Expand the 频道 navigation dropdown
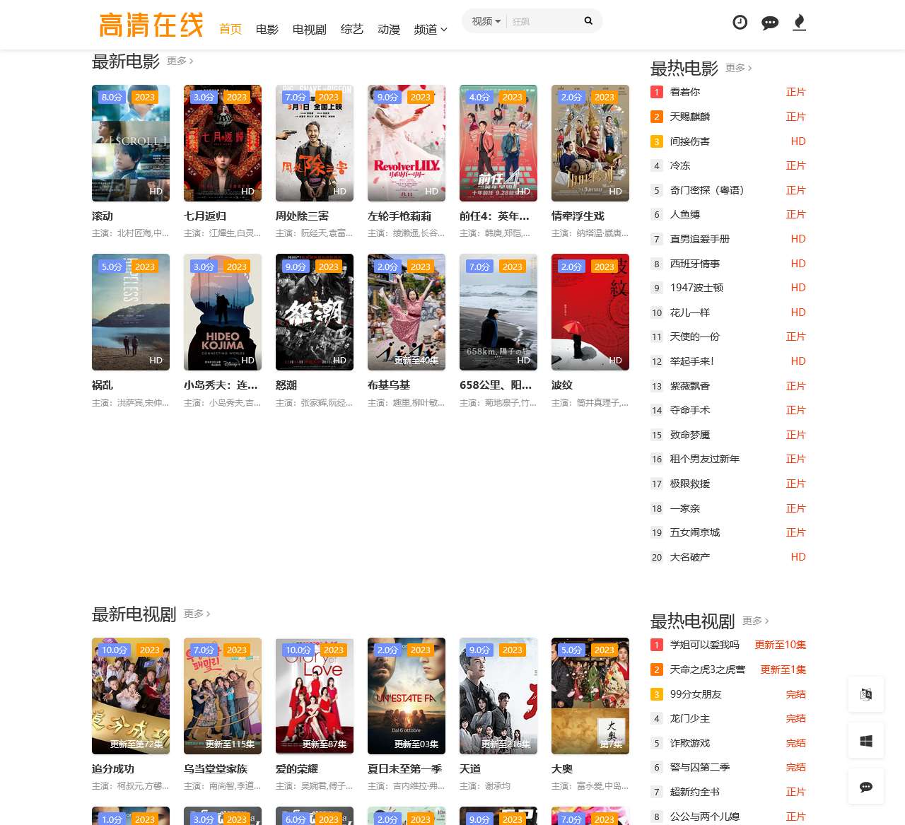The height and width of the screenshot is (825, 905). click(x=430, y=30)
